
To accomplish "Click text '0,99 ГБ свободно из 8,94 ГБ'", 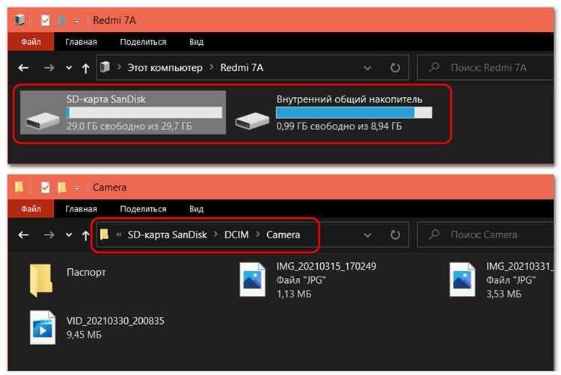I will [x=339, y=126].
